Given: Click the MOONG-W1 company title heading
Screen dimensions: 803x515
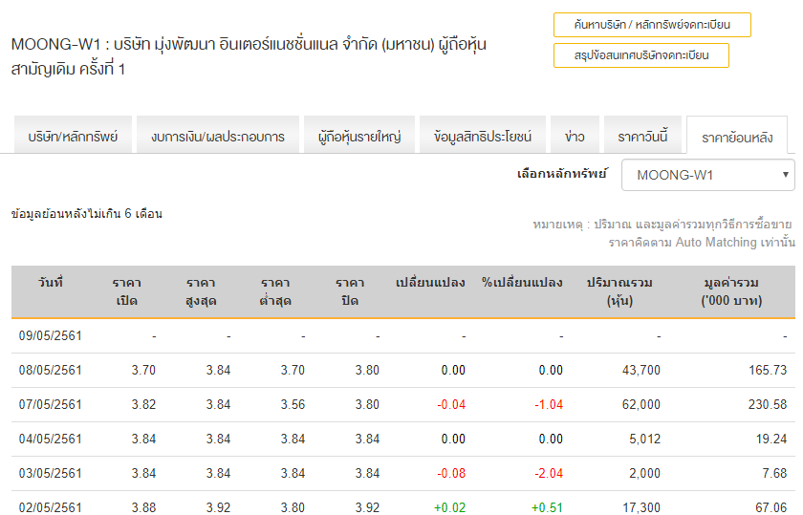Looking at the screenshot, I should coord(249,56).
